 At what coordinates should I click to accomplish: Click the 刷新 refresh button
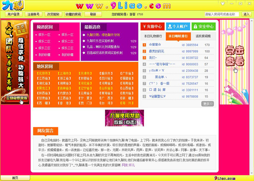tap(93, 14)
